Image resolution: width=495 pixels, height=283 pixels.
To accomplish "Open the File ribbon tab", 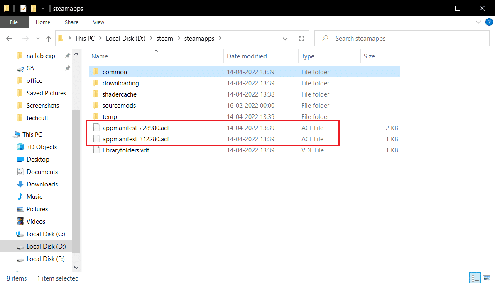I will [14, 22].
